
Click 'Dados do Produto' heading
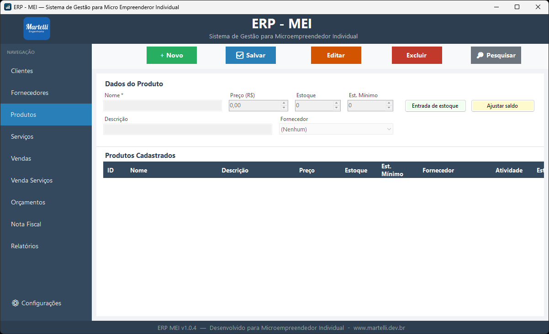click(x=134, y=84)
